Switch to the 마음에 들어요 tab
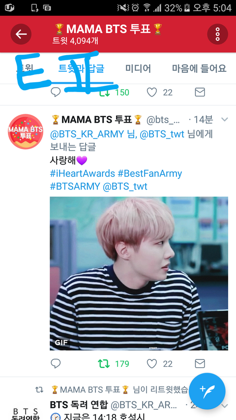236x420 pixels. click(x=199, y=68)
